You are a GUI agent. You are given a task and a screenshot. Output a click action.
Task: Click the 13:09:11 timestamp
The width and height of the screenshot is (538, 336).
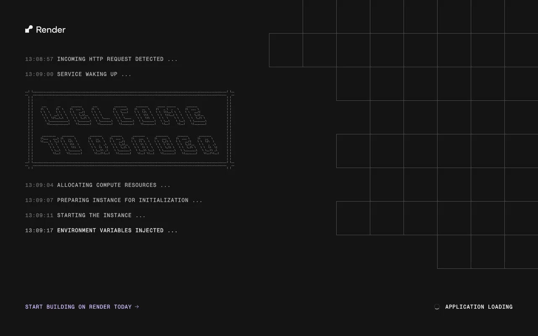pyautogui.click(x=40, y=215)
